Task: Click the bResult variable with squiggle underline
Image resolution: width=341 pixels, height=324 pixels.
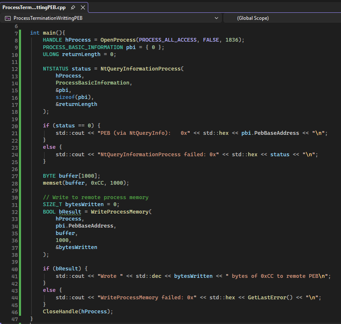Action: point(70,212)
